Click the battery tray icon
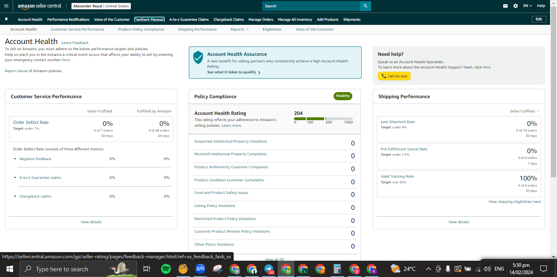The height and width of the screenshot is (277, 557). click(468, 269)
